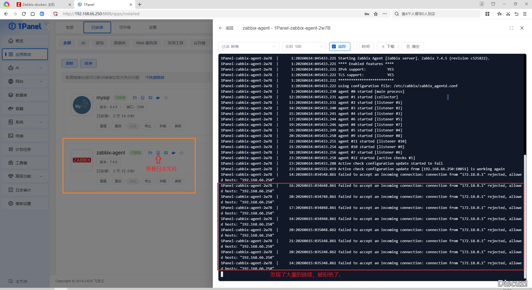The width and height of the screenshot is (532, 290).
Task: Open the 条数 line count dropdown
Action: 304,46
